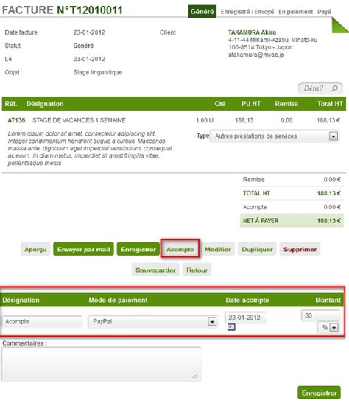Open the Type dropdown (Autres prestations de services)
The height and width of the screenshot is (403, 349).
point(275,136)
